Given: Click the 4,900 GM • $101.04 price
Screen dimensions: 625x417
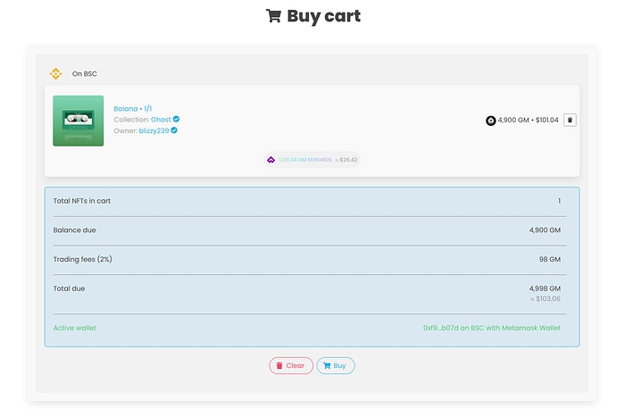Looking at the screenshot, I should (528, 121).
